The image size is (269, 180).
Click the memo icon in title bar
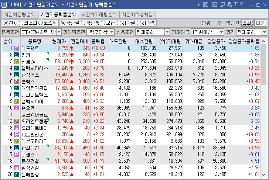tap(205, 4)
